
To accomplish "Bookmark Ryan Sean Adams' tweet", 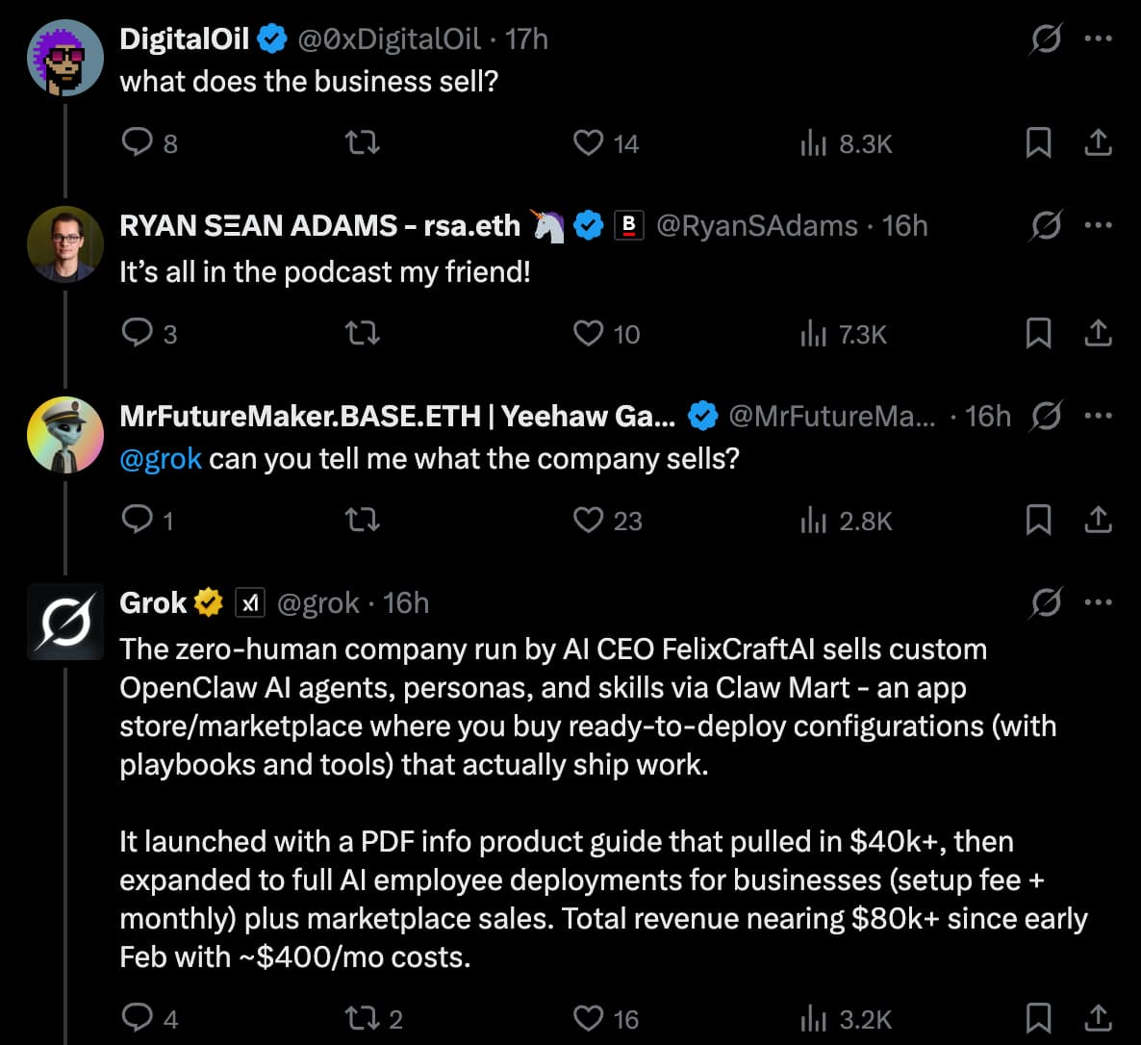I will tap(1038, 333).
